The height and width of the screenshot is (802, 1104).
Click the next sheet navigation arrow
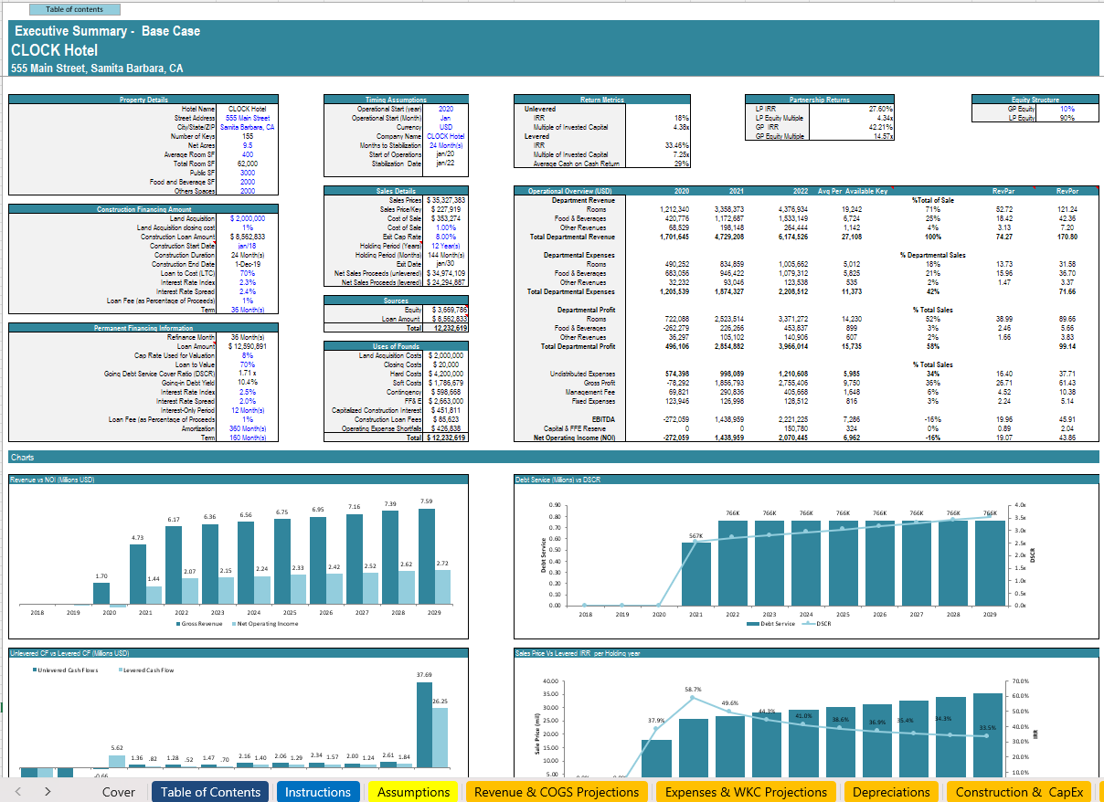coord(48,791)
